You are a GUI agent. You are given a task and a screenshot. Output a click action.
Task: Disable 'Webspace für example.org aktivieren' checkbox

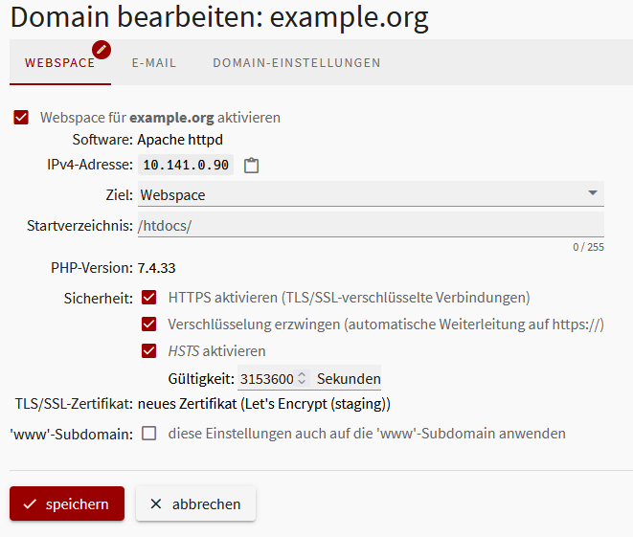pos(21,118)
